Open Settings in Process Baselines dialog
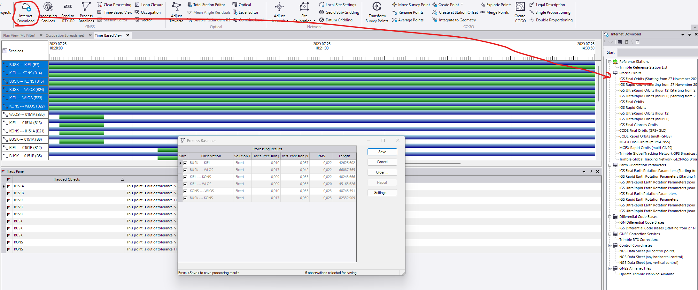This screenshot has width=698, height=290. (382, 193)
